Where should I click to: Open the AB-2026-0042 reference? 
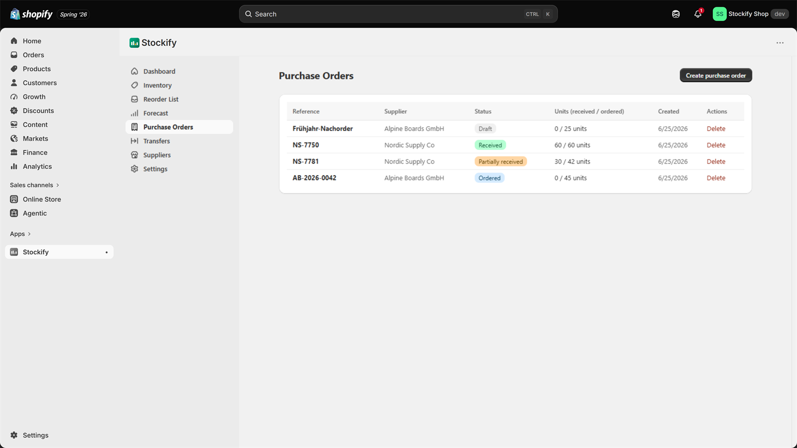click(314, 178)
